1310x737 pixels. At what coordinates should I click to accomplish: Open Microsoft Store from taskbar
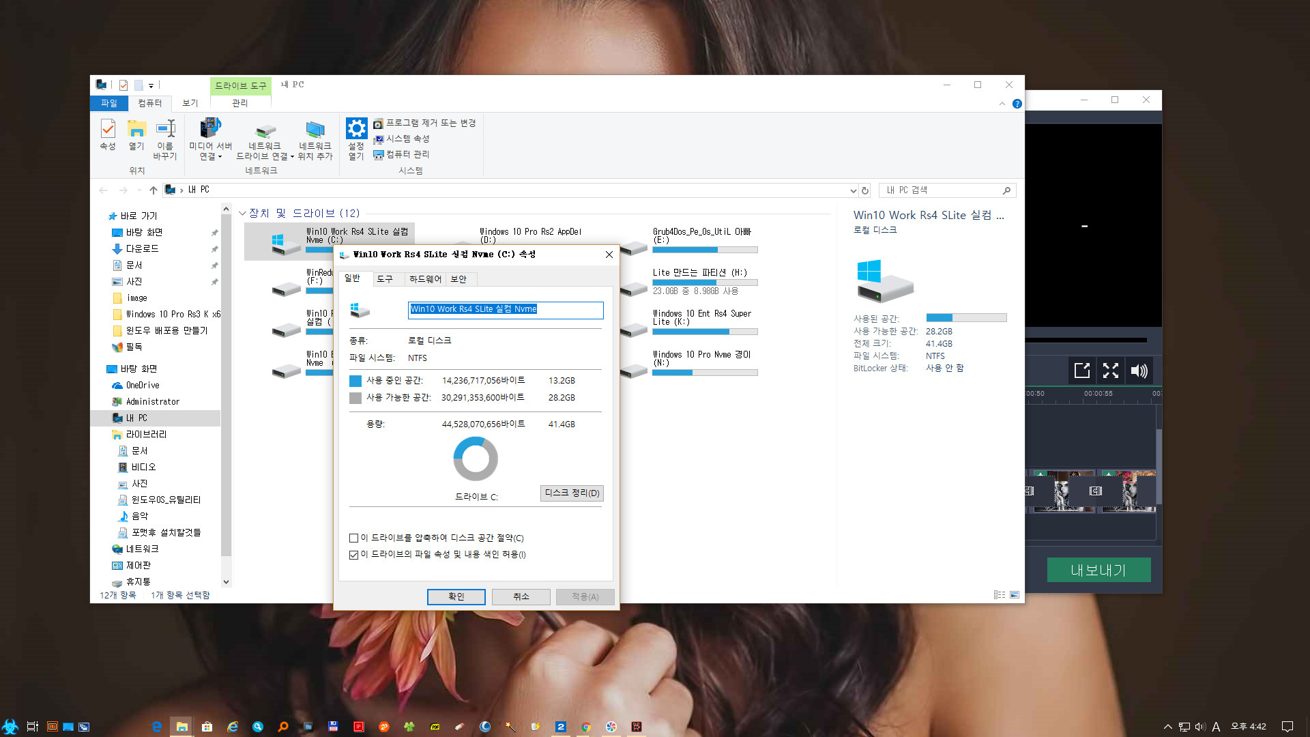click(x=207, y=727)
